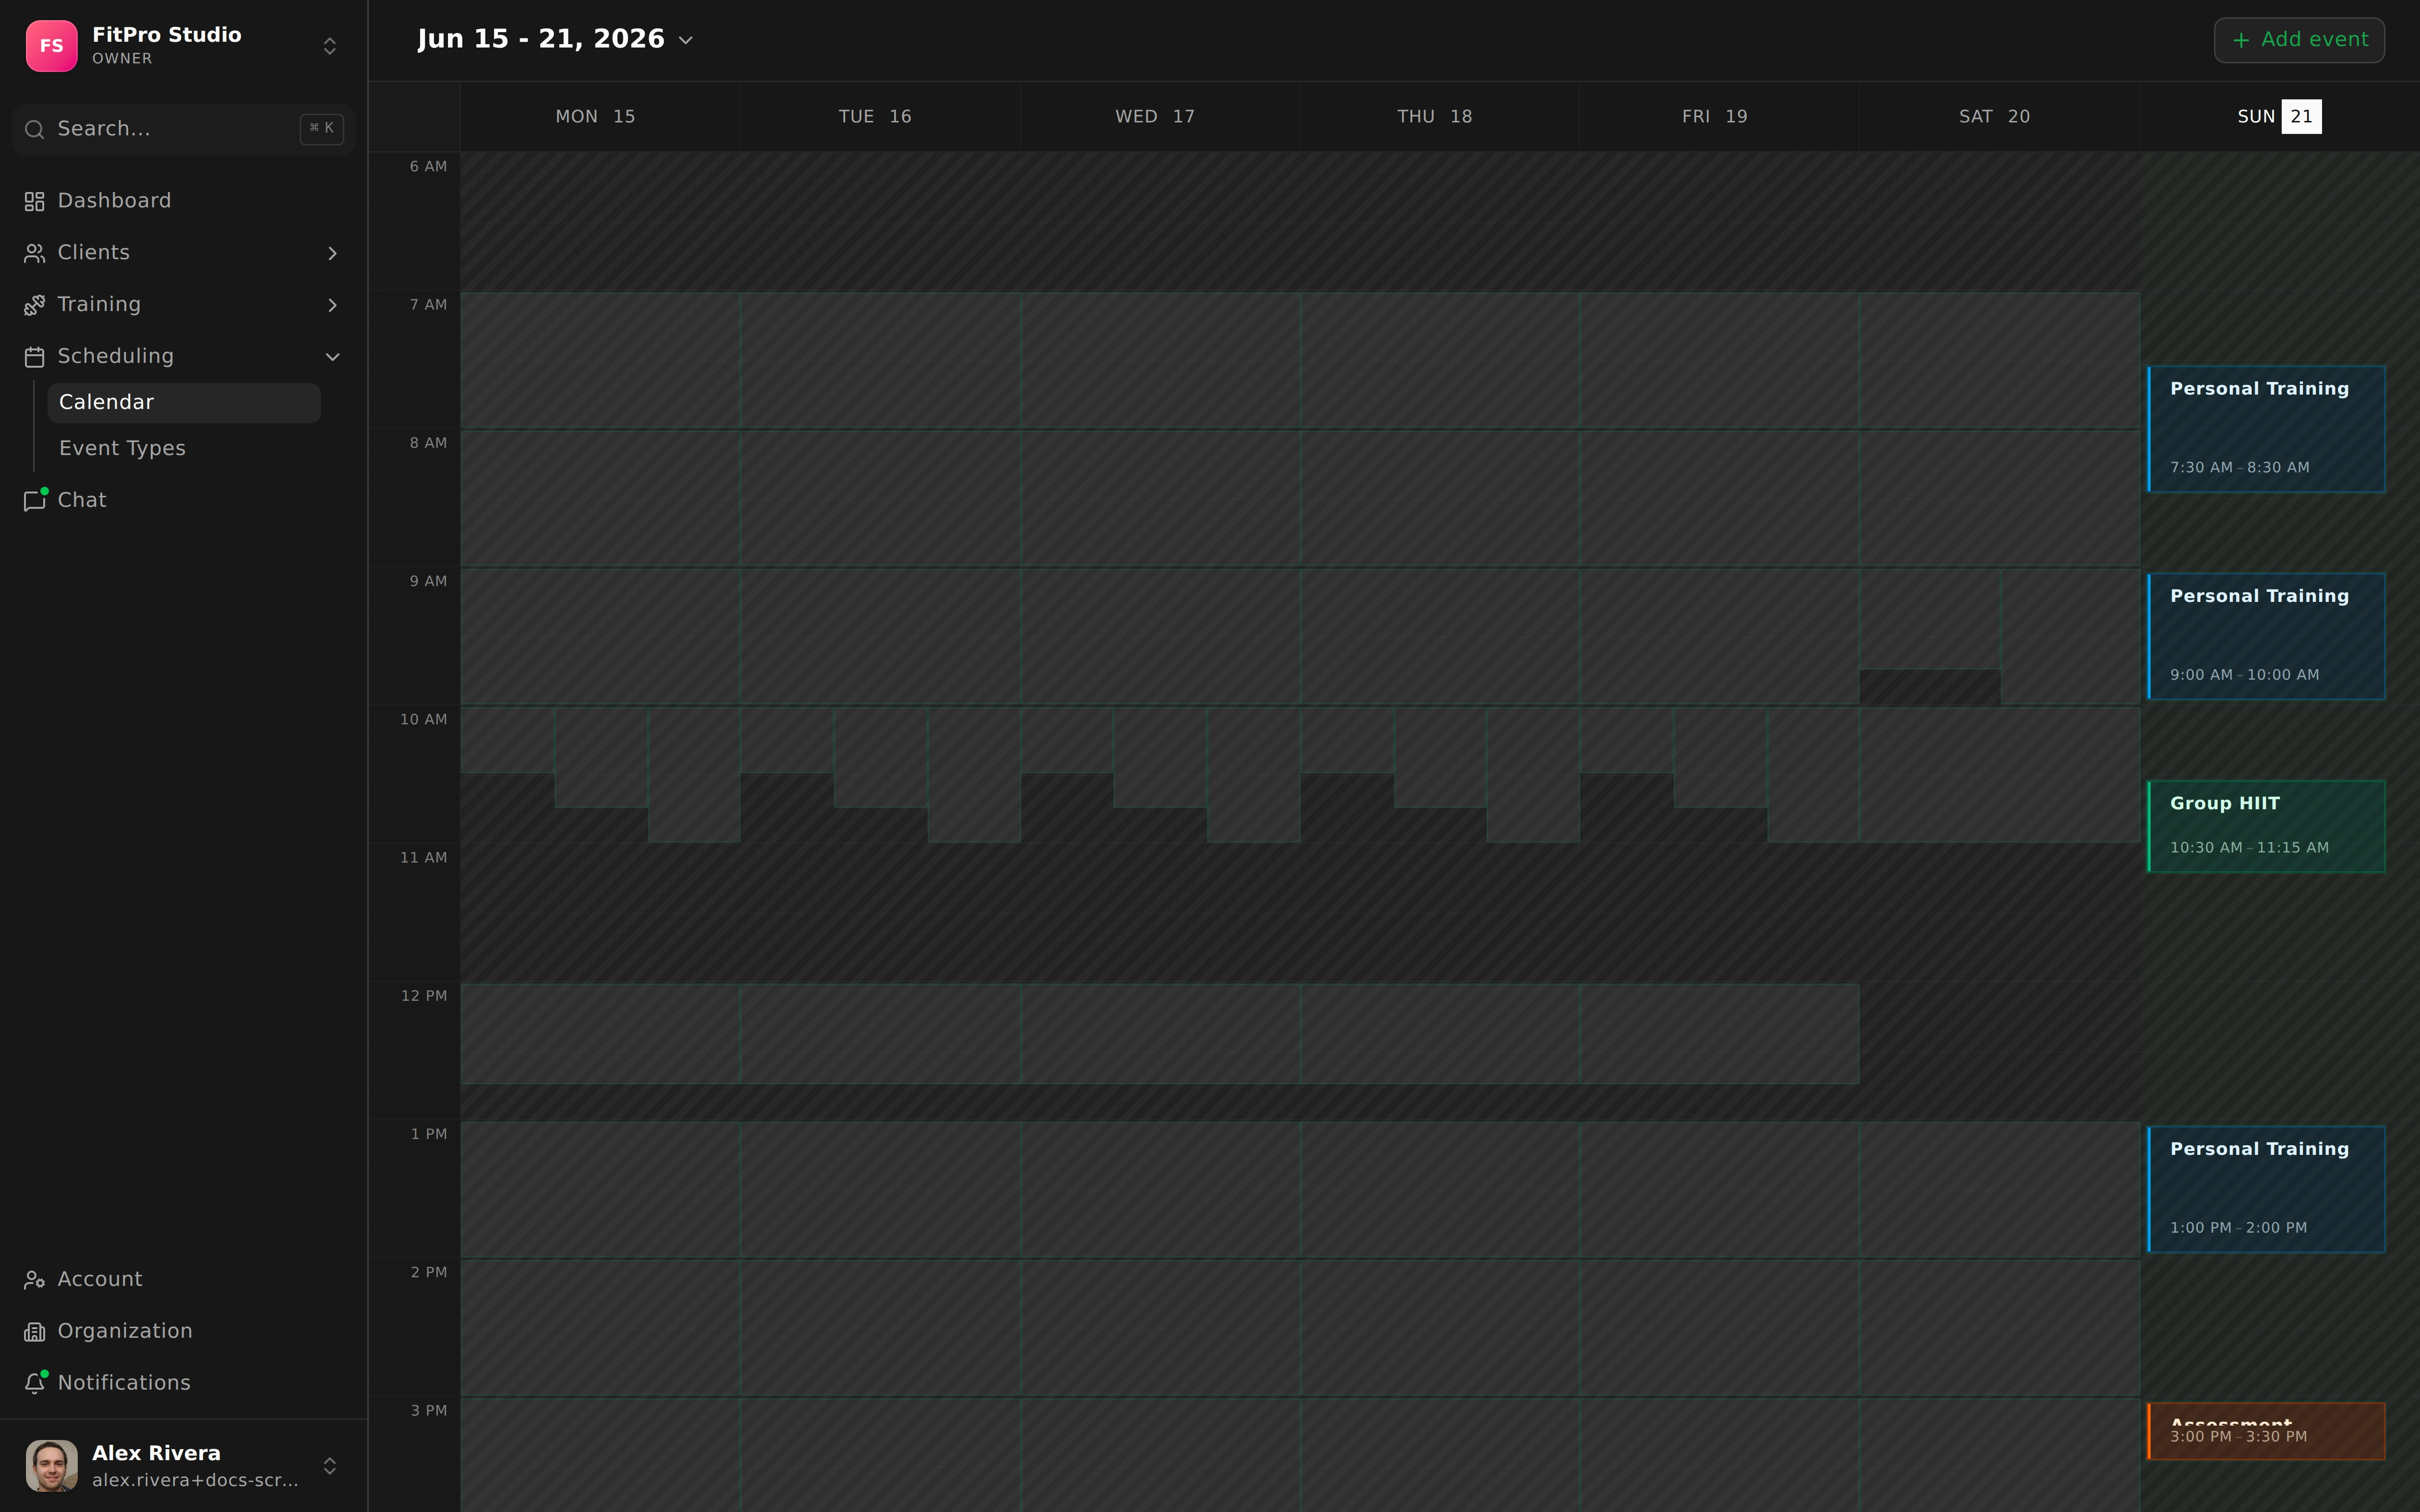This screenshot has height=1512, width=2420.
Task: Open the 9:00 AM Personal Training event
Action: tap(2266, 636)
